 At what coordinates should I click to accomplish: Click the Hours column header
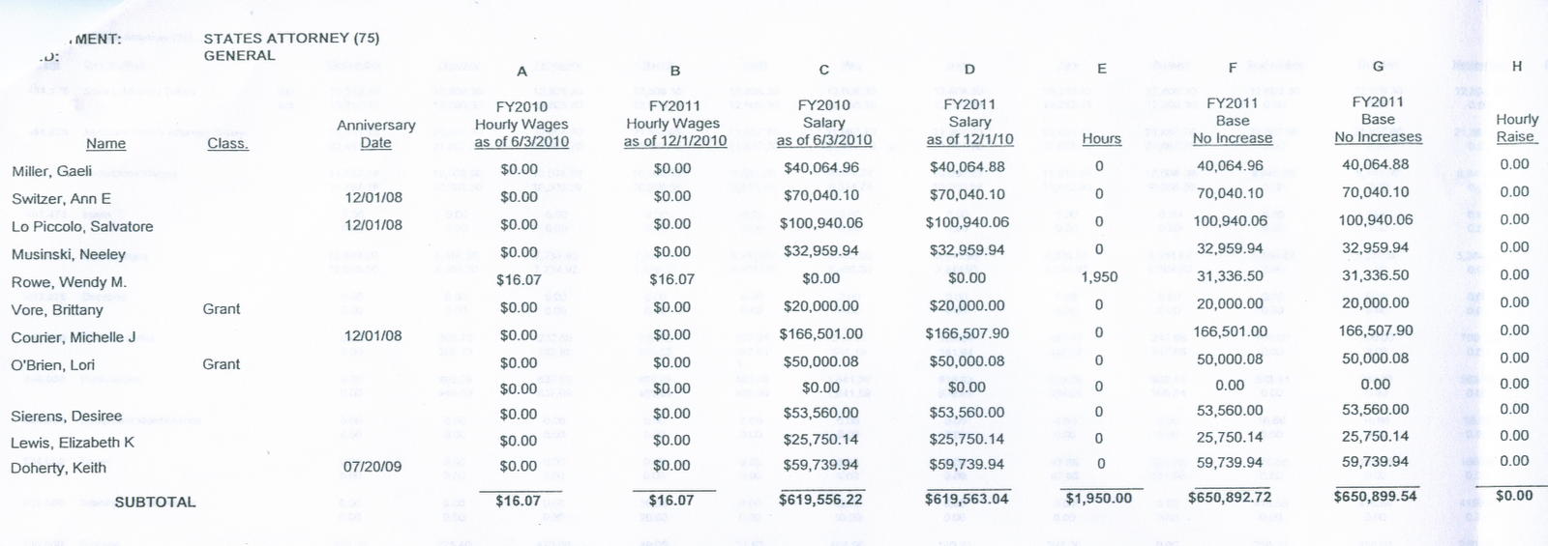click(x=1101, y=138)
